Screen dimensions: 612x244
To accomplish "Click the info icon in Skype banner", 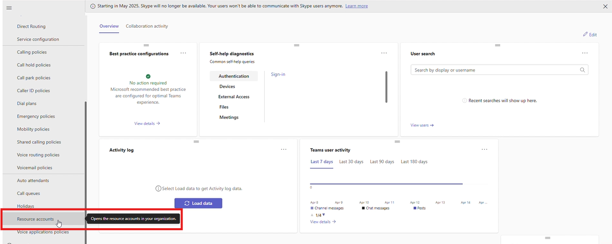I will point(92,6).
